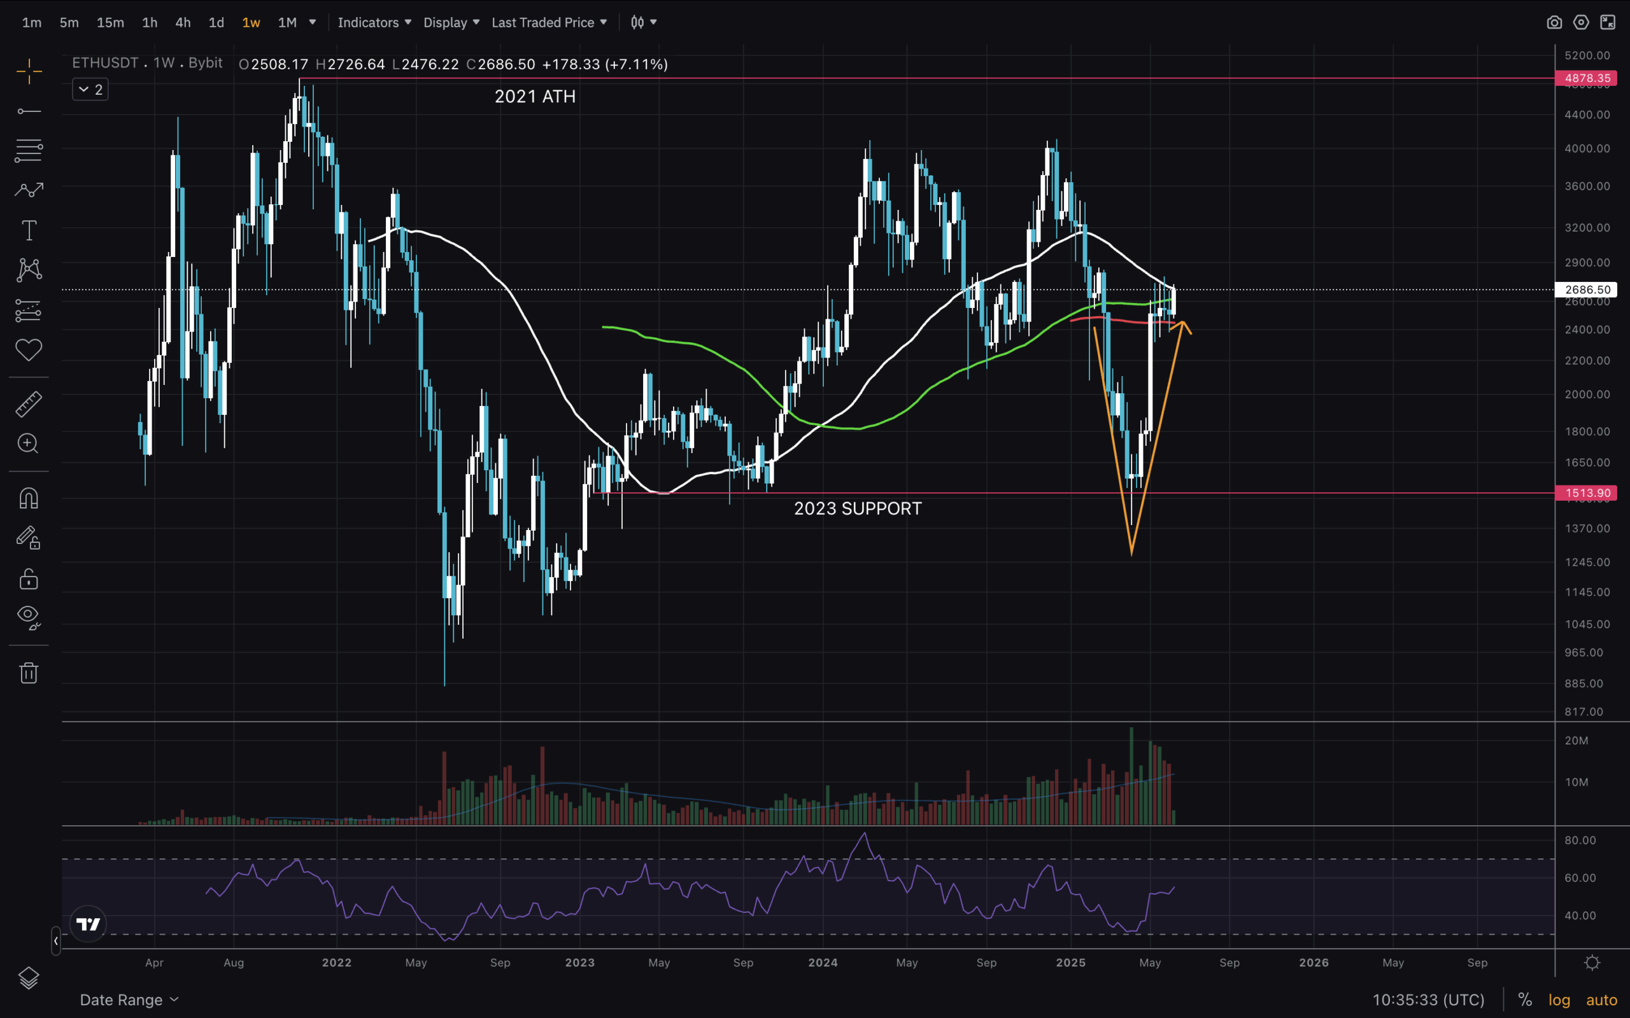Click the zoom in magnifier tool

(x=28, y=443)
